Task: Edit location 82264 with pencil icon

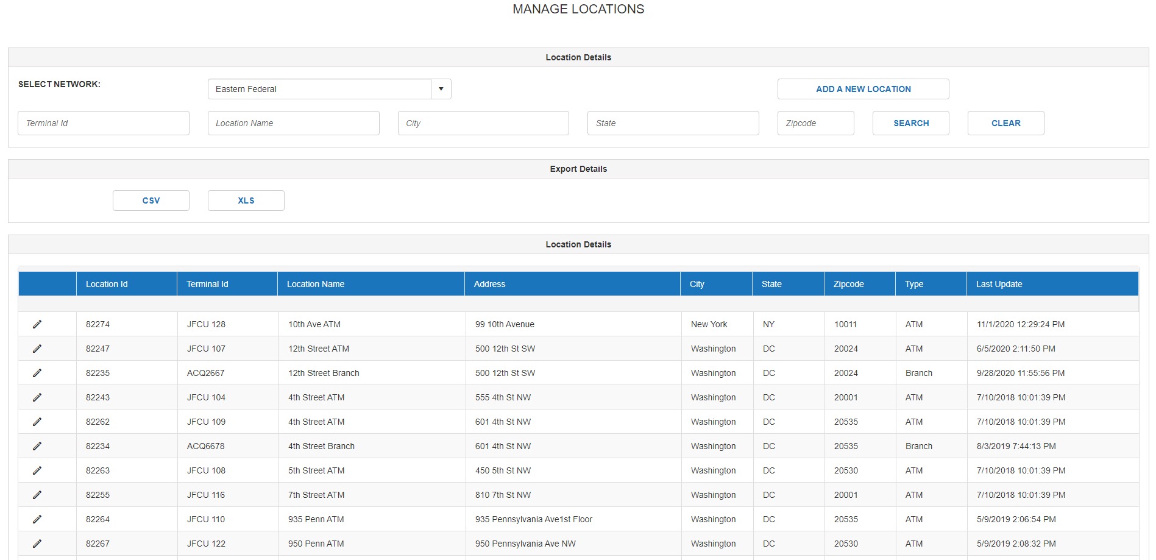Action: (37, 519)
